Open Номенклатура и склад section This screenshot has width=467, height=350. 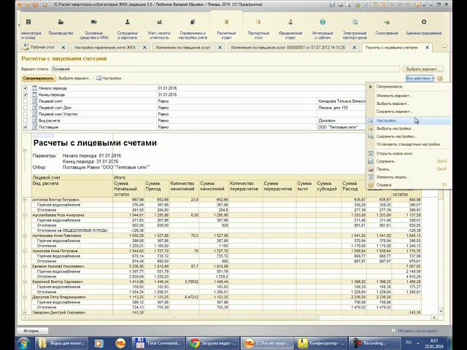(30, 29)
